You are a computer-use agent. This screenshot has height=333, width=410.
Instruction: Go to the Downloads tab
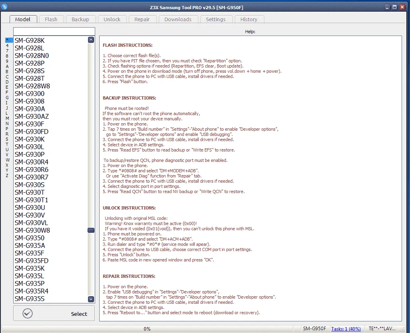click(178, 19)
